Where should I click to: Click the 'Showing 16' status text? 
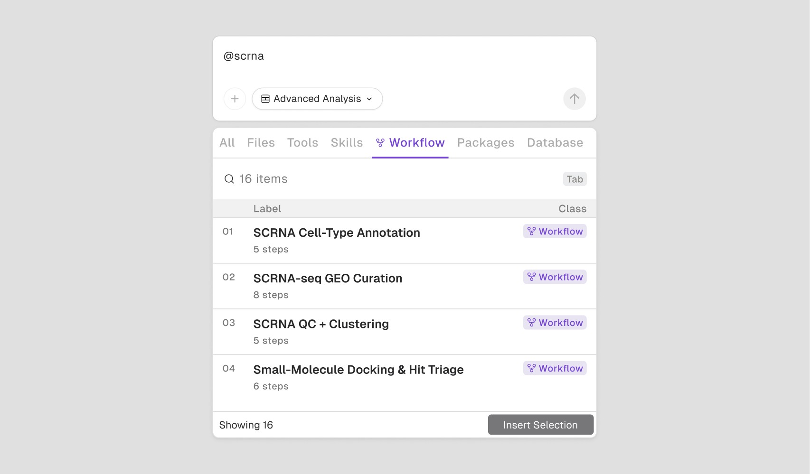tap(246, 425)
